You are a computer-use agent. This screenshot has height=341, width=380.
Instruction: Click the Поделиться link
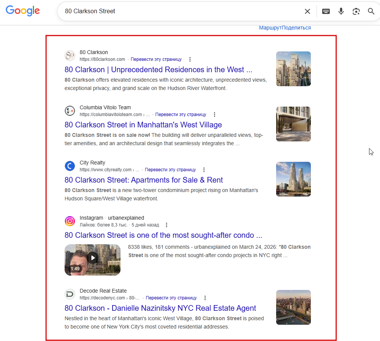click(296, 28)
